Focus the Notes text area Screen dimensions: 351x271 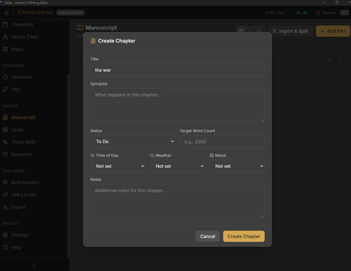pyautogui.click(x=177, y=201)
